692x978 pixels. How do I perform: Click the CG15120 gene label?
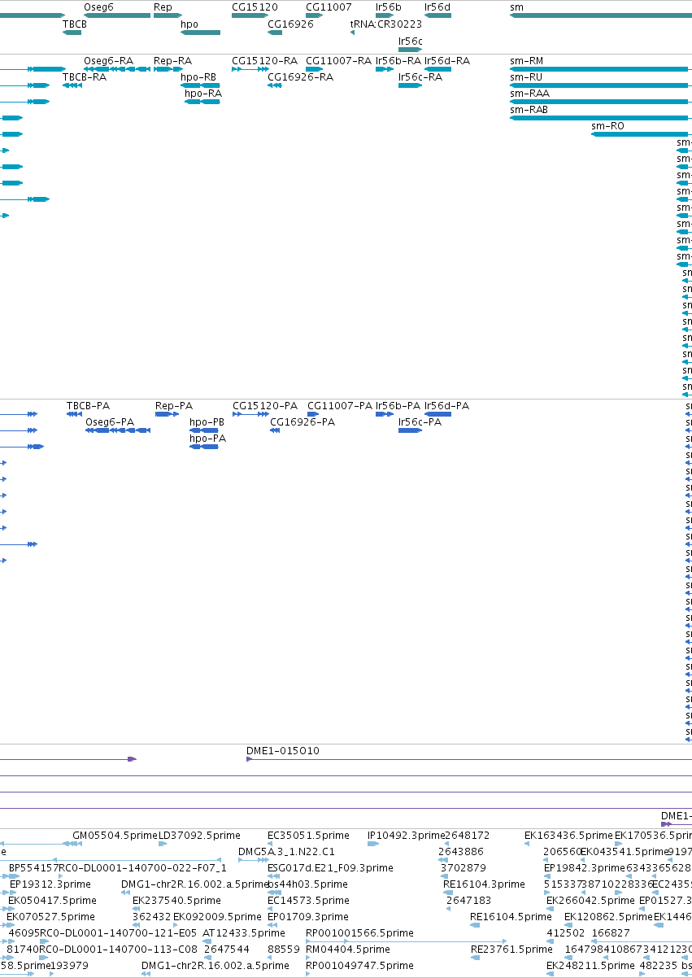tap(255, 7)
